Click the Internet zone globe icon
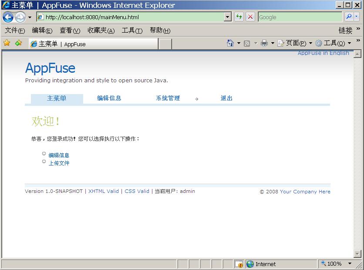Viewport: 364px width, 270px height. (x=250, y=264)
